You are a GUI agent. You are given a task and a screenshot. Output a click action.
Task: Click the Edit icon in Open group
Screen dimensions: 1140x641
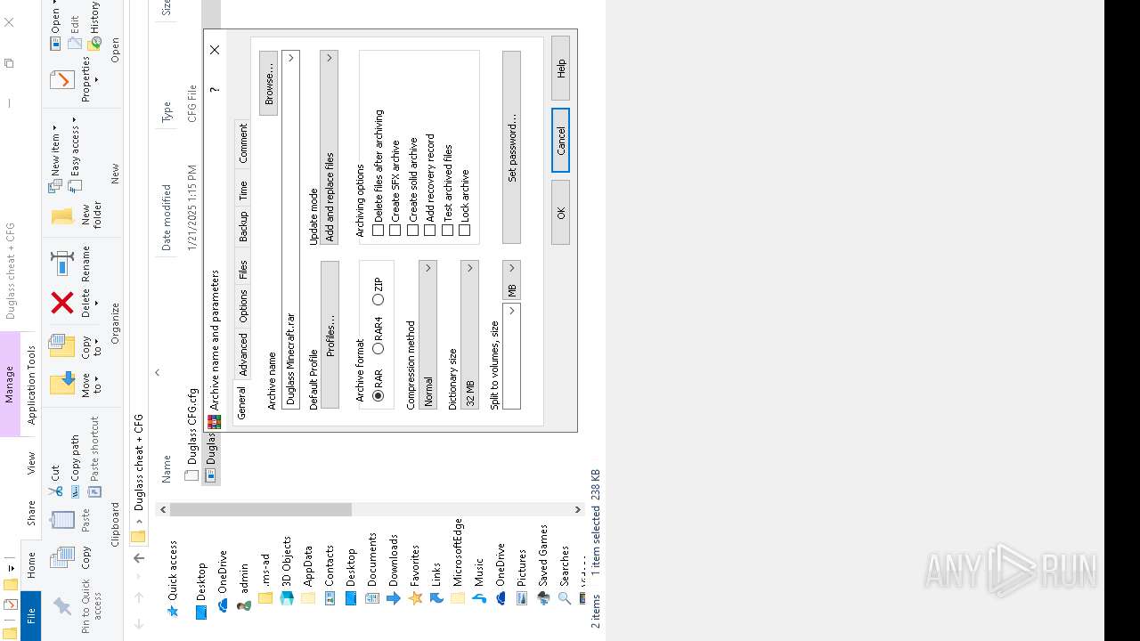tap(76, 43)
